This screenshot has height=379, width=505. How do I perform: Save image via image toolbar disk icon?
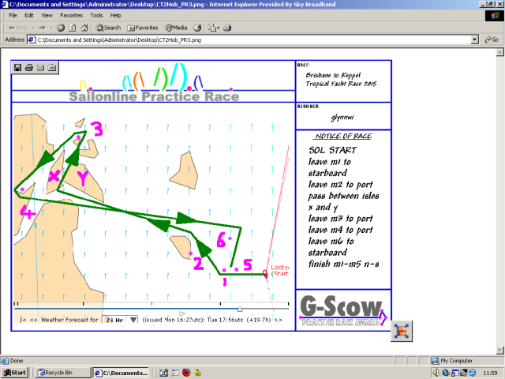click(x=17, y=68)
